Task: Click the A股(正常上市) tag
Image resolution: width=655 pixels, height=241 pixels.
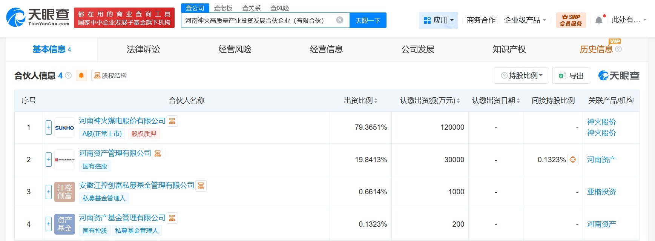Action: 102,134
